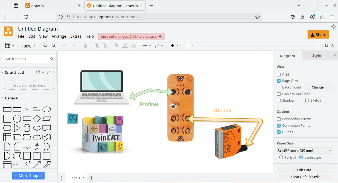Pick the cylinder shape in General

(x=27, y=128)
